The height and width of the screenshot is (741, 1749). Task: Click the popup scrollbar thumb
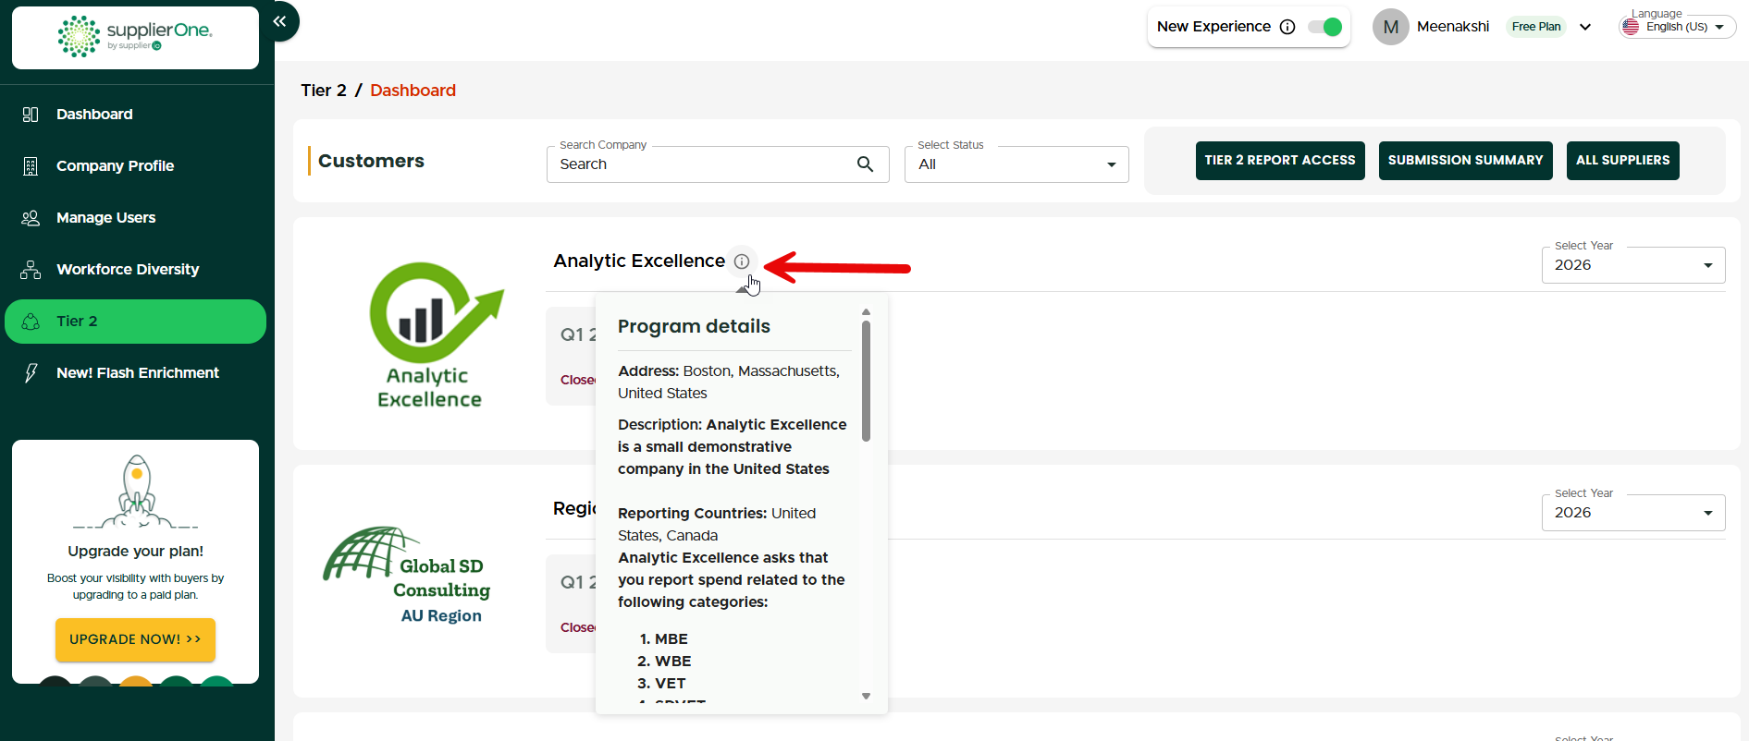(x=866, y=381)
